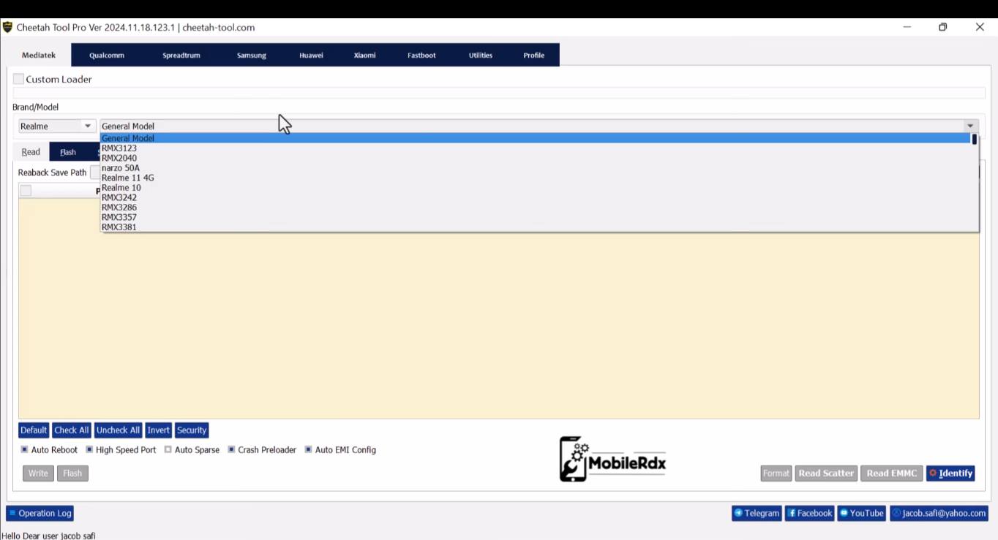Image resolution: width=998 pixels, height=540 pixels.
Task: Open the Utilities tab
Action: (x=481, y=56)
